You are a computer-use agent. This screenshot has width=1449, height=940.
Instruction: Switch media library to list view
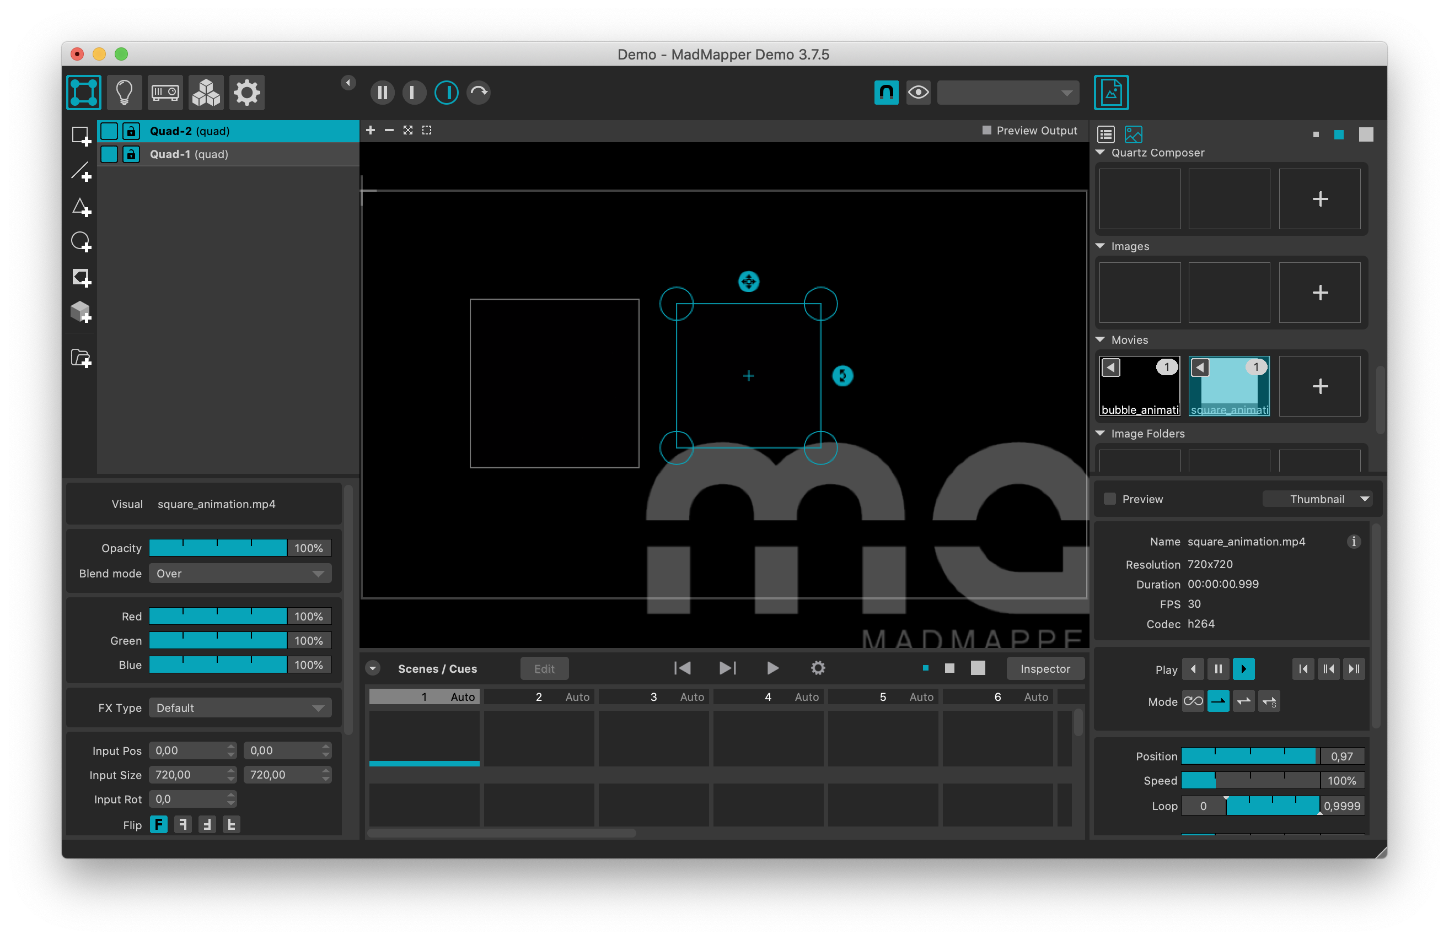coord(1105,134)
